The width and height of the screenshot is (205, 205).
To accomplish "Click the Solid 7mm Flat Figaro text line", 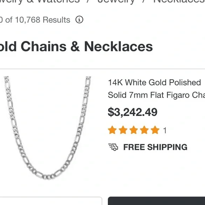I will (157, 95).
